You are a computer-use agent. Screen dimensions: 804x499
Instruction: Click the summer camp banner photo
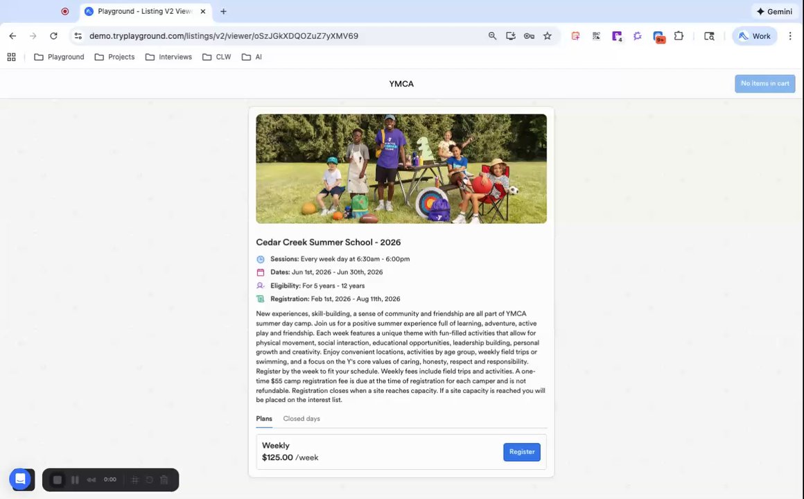click(x=401, y=168)
